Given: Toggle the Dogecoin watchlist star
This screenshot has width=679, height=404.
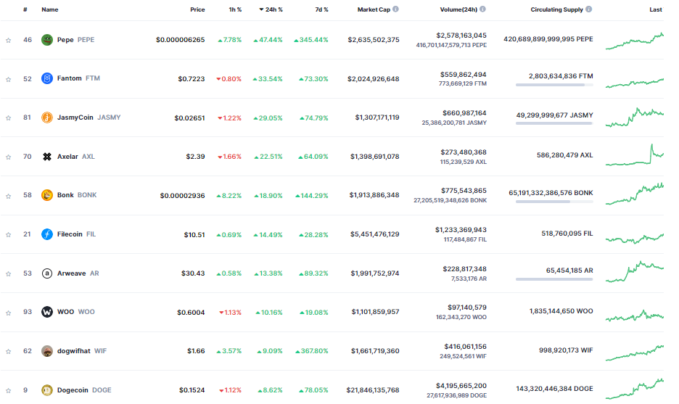Looking at the screenshot, I should pos(8,390).
